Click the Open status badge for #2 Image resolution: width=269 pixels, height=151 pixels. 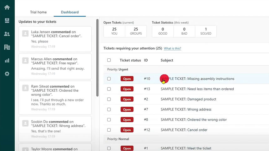pyautogui.click(x=127, y=99)
